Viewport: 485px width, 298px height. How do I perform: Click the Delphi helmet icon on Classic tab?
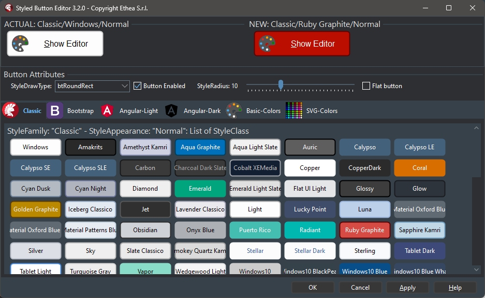(x=11, y=110)
